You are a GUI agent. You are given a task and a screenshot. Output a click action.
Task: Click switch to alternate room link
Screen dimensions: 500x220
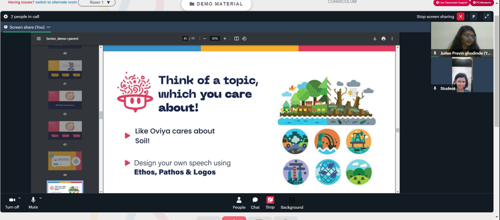click(56, 2)
